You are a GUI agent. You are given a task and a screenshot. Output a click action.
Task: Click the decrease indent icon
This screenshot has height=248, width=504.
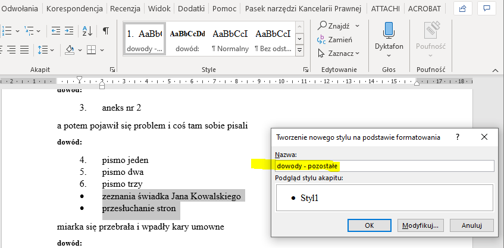(56, 31)
